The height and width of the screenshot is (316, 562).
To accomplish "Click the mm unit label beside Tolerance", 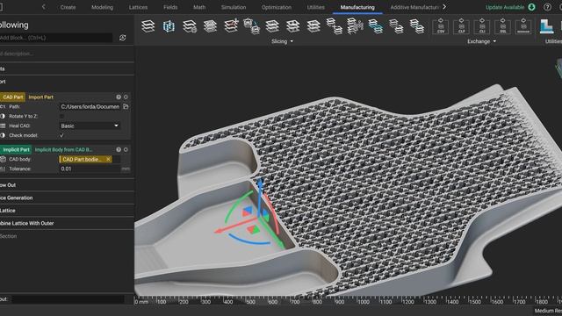I will 126,169.
